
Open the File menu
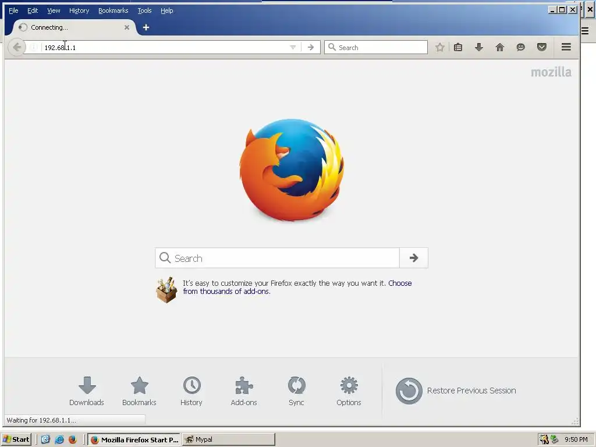pyautogui.click(x=13, y=10)
